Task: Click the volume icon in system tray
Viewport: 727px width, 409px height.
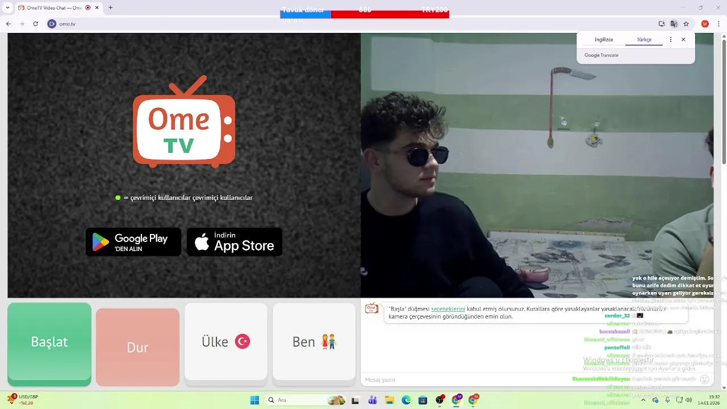Action: tap(689, 400)
